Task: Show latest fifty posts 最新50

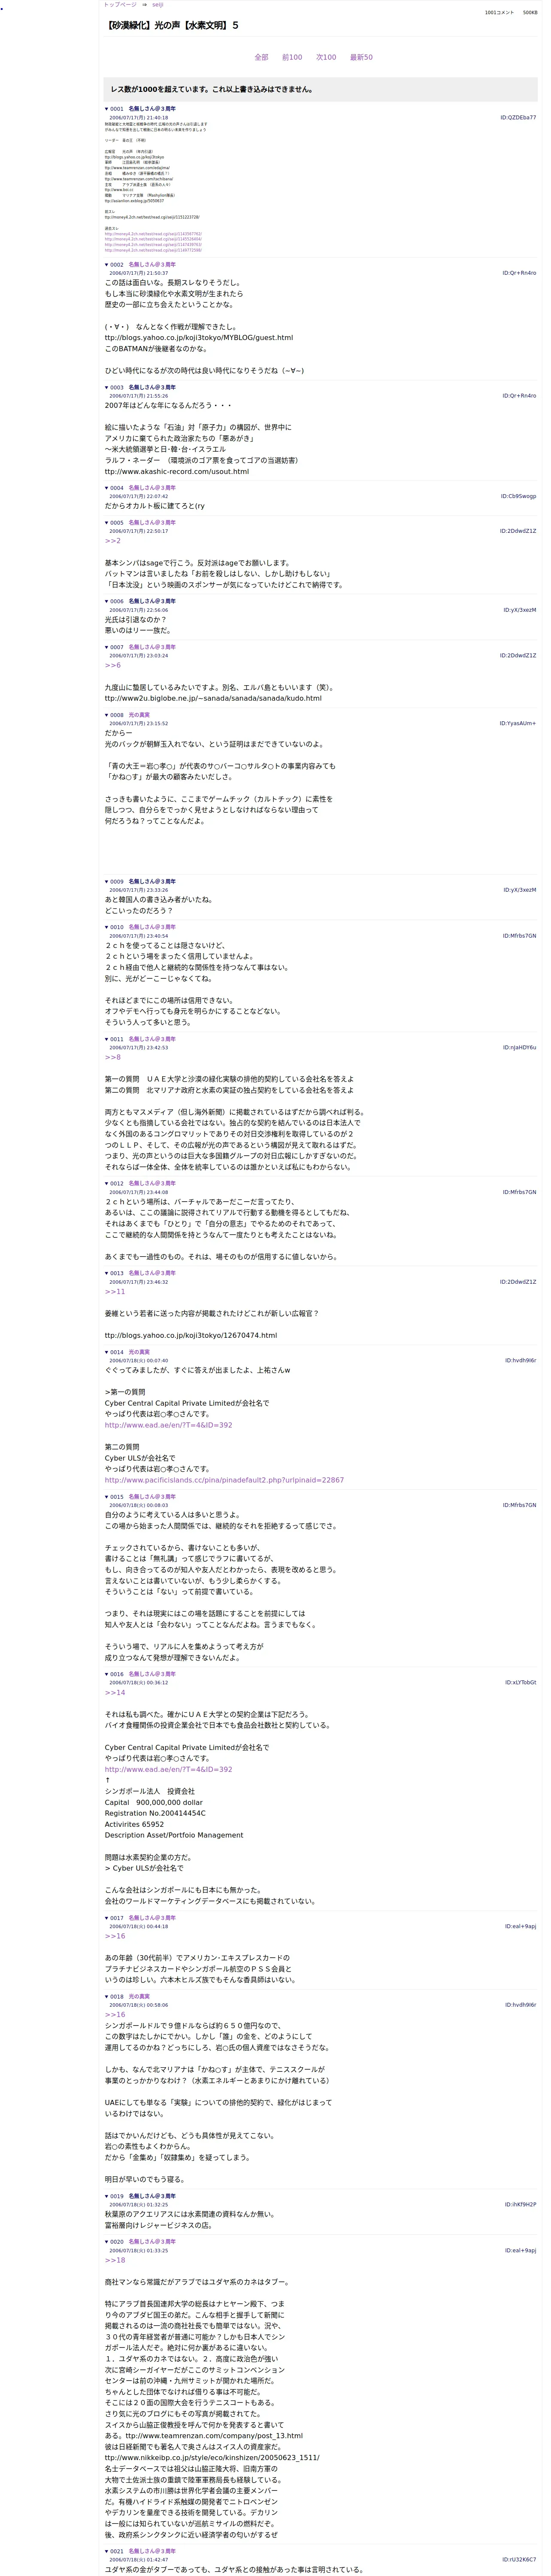Action: click(361, 57)
